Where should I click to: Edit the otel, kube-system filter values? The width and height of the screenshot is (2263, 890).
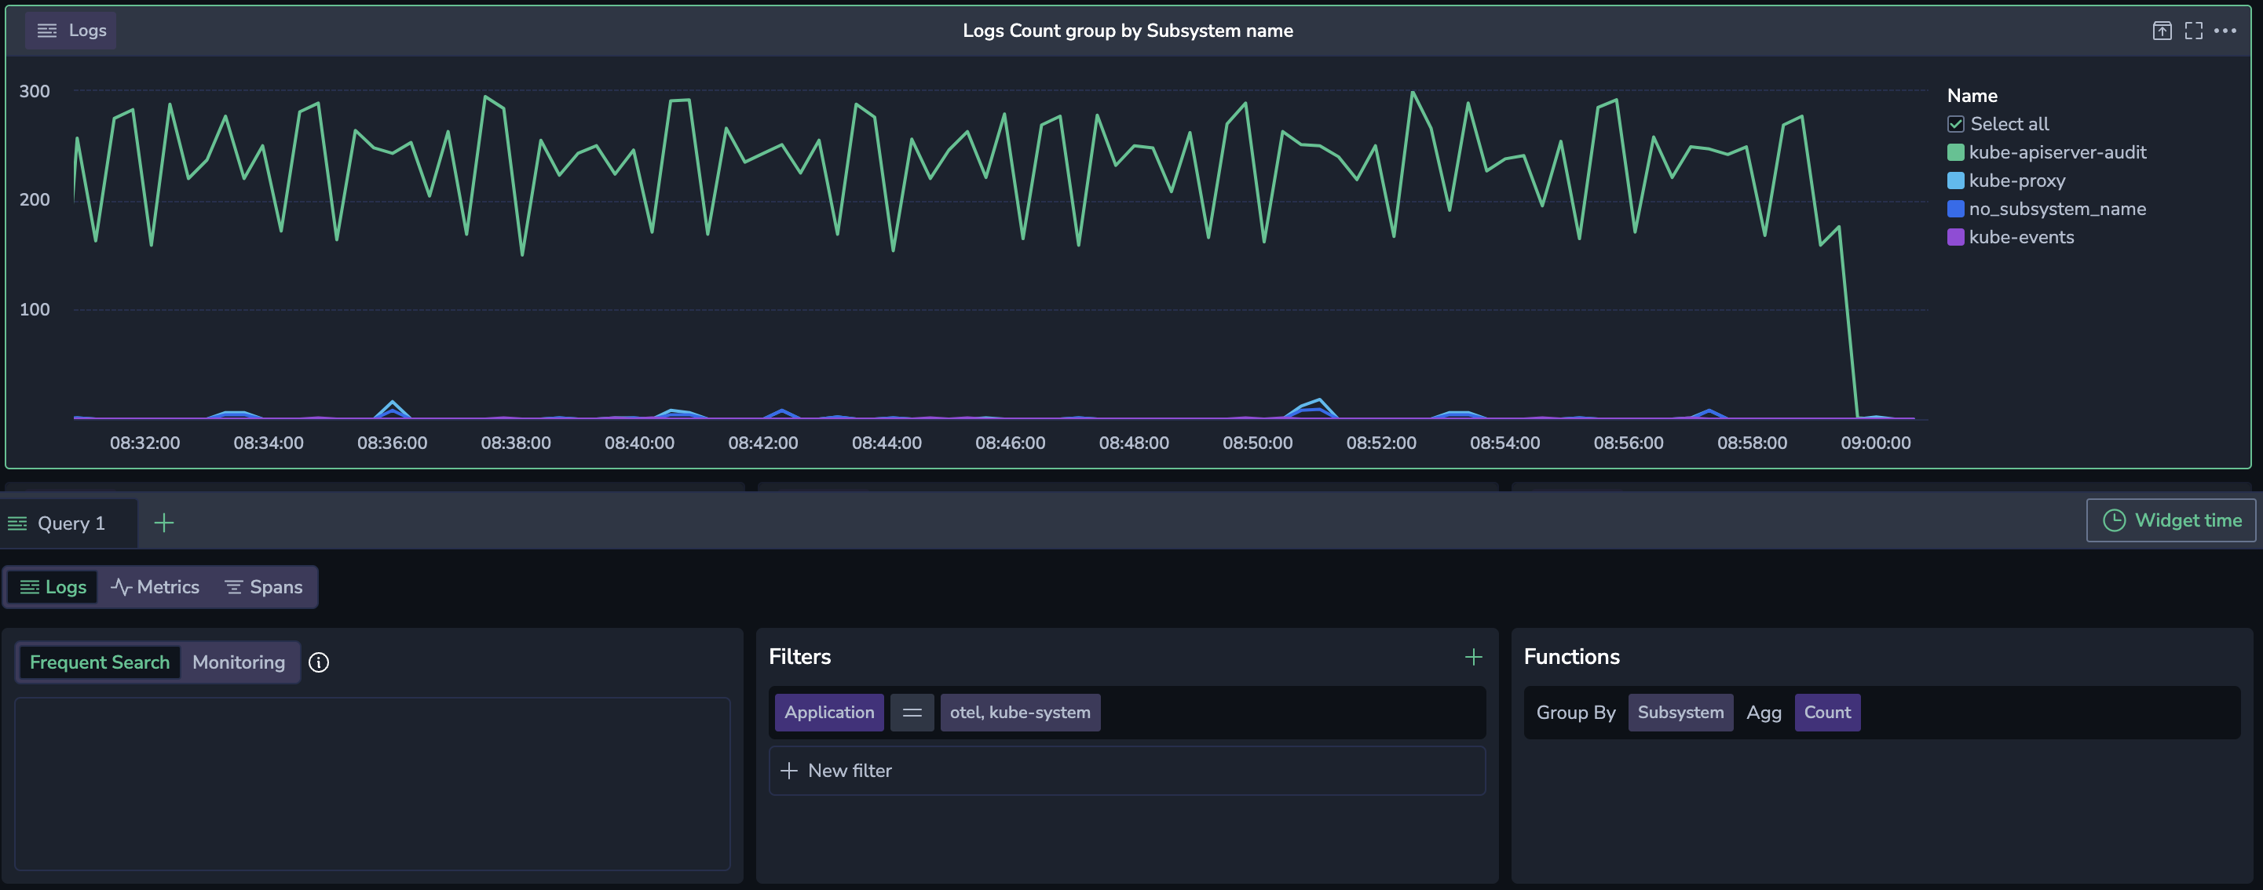[1020, 713]
